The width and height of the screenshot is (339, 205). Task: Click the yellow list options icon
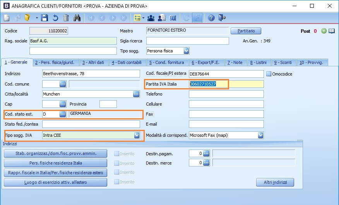point(137,18)
